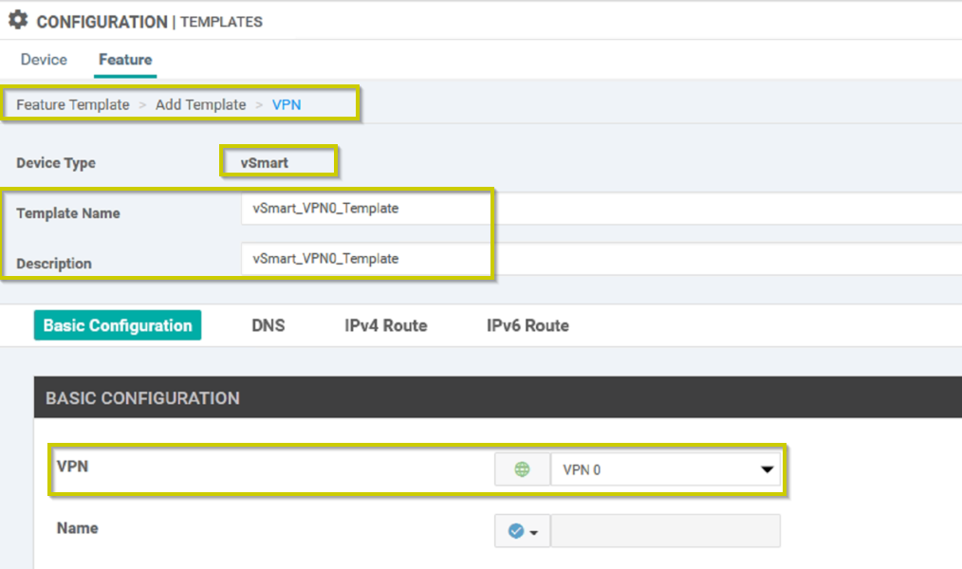Switch to the Device tab
962x569 pixels.
point(44,60)
